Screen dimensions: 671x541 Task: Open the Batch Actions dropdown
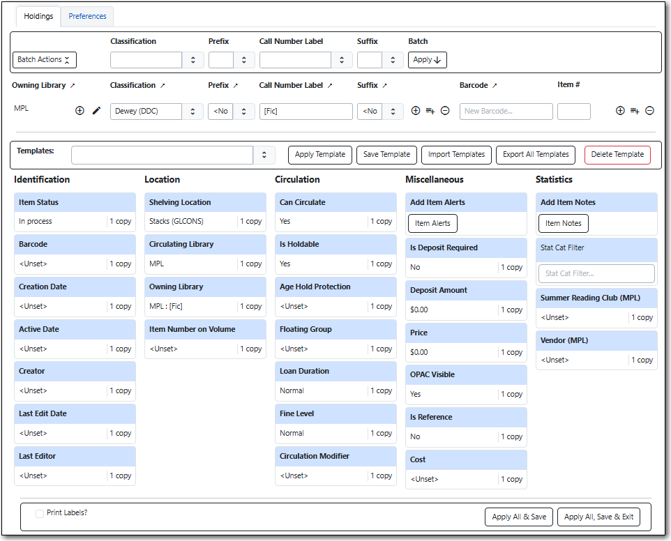[x=45, y=60]
